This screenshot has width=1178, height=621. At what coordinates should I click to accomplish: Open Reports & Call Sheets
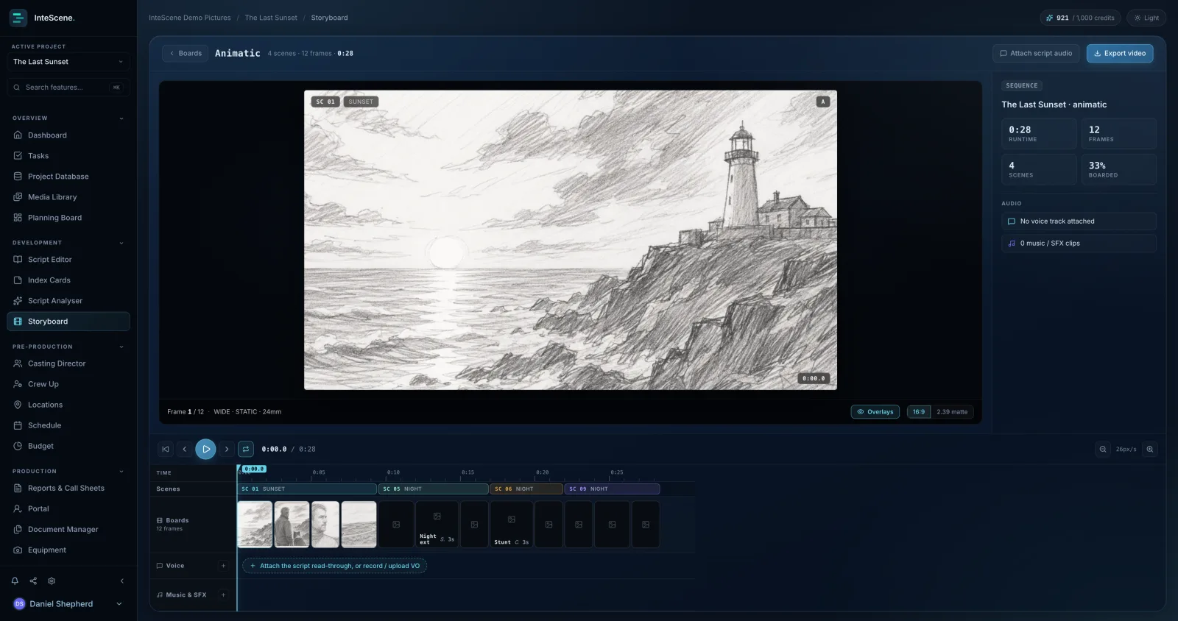[x=68, y=489]
